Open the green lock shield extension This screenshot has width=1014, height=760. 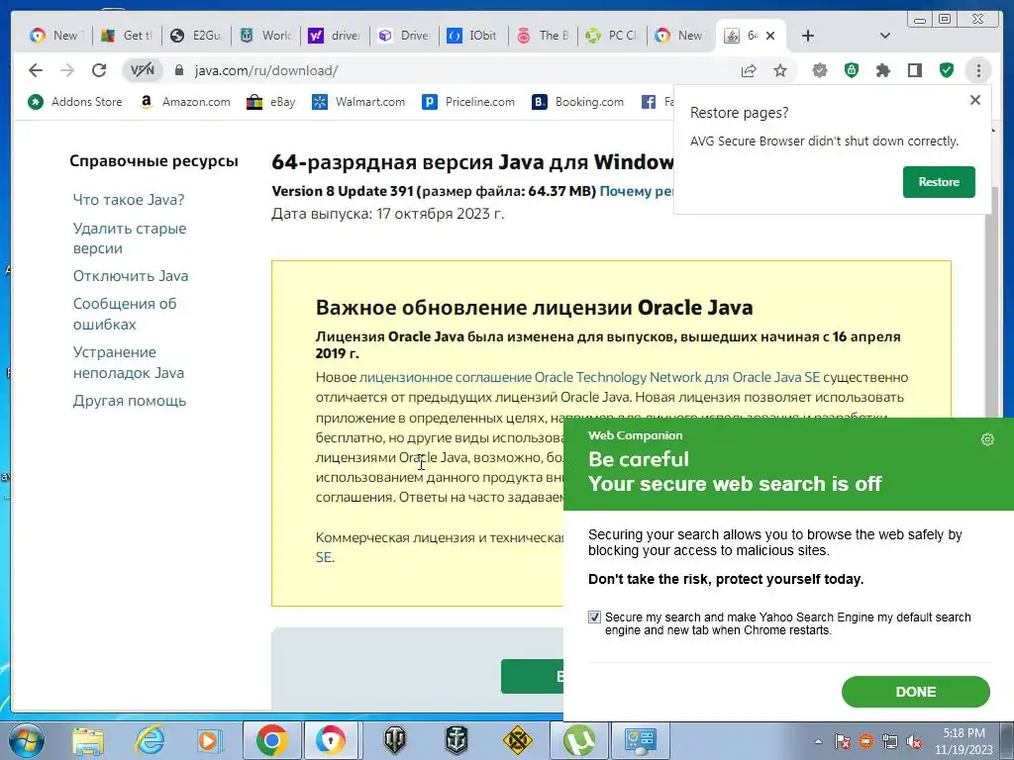(x=852, y=70)
